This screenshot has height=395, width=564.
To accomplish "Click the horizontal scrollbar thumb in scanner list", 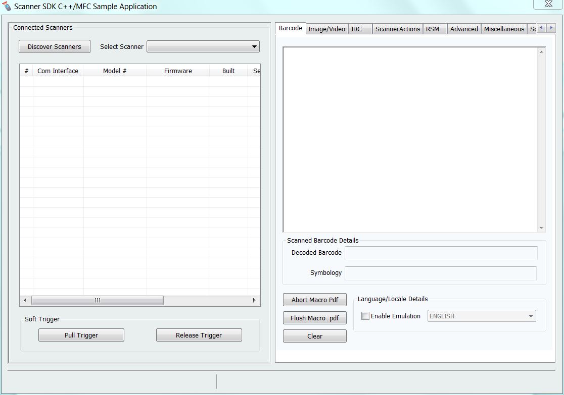I will pyautogui.click(x=98, y=300).
